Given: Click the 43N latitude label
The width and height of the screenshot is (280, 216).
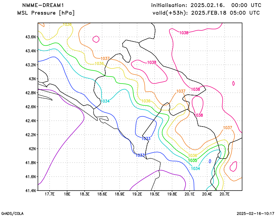Looking at the screenshot, I should pos(32,79).
